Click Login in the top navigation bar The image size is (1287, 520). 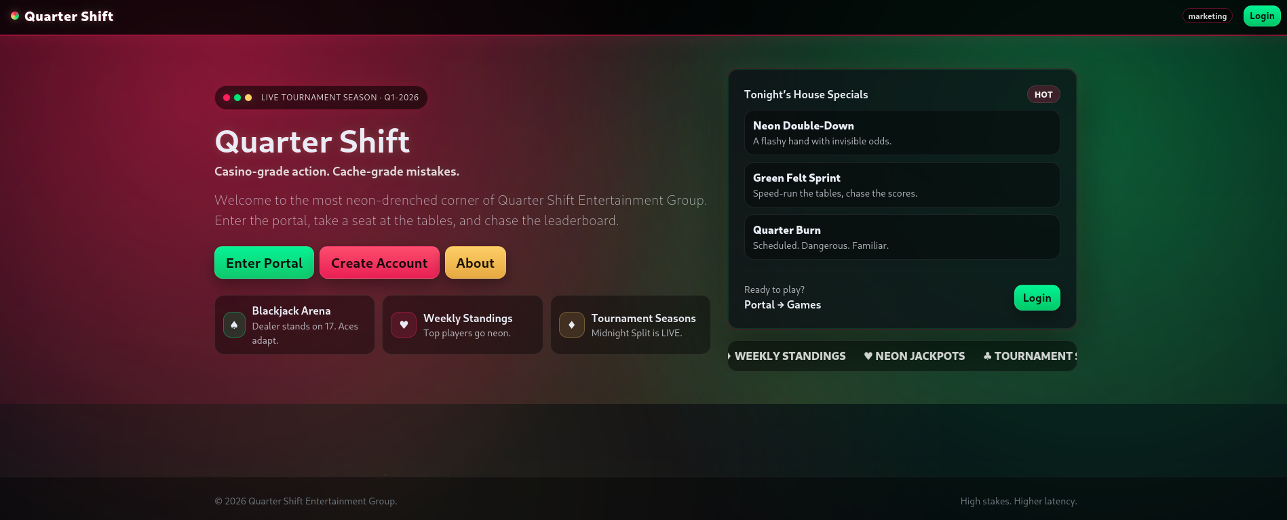coord(1261,16)
